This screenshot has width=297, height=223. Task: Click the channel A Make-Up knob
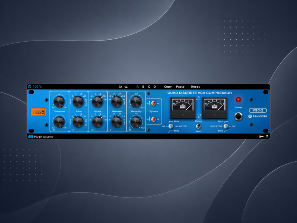point(136,101)
